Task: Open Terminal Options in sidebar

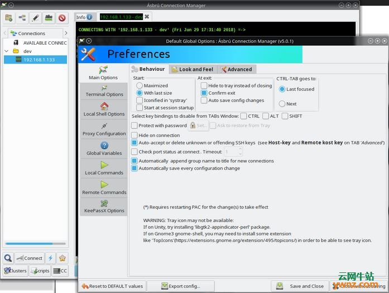Action: point(104,91)
